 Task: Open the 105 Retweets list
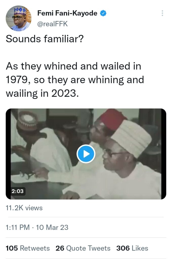[x=28, y=248]
